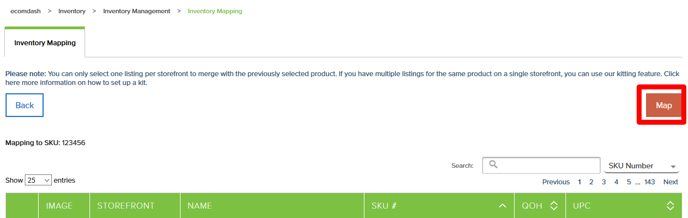Toggle sort arrows on QOH column
Image resolution: width=688 pixels, height=218 pixels.
coord(554,206)
